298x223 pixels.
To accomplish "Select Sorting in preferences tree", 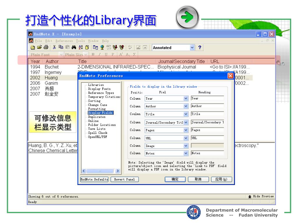I will (94, 101).
